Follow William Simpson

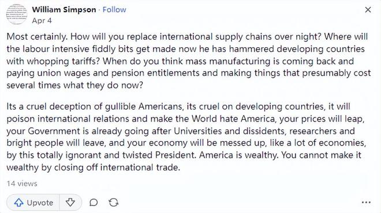click(x=114, y=10)
